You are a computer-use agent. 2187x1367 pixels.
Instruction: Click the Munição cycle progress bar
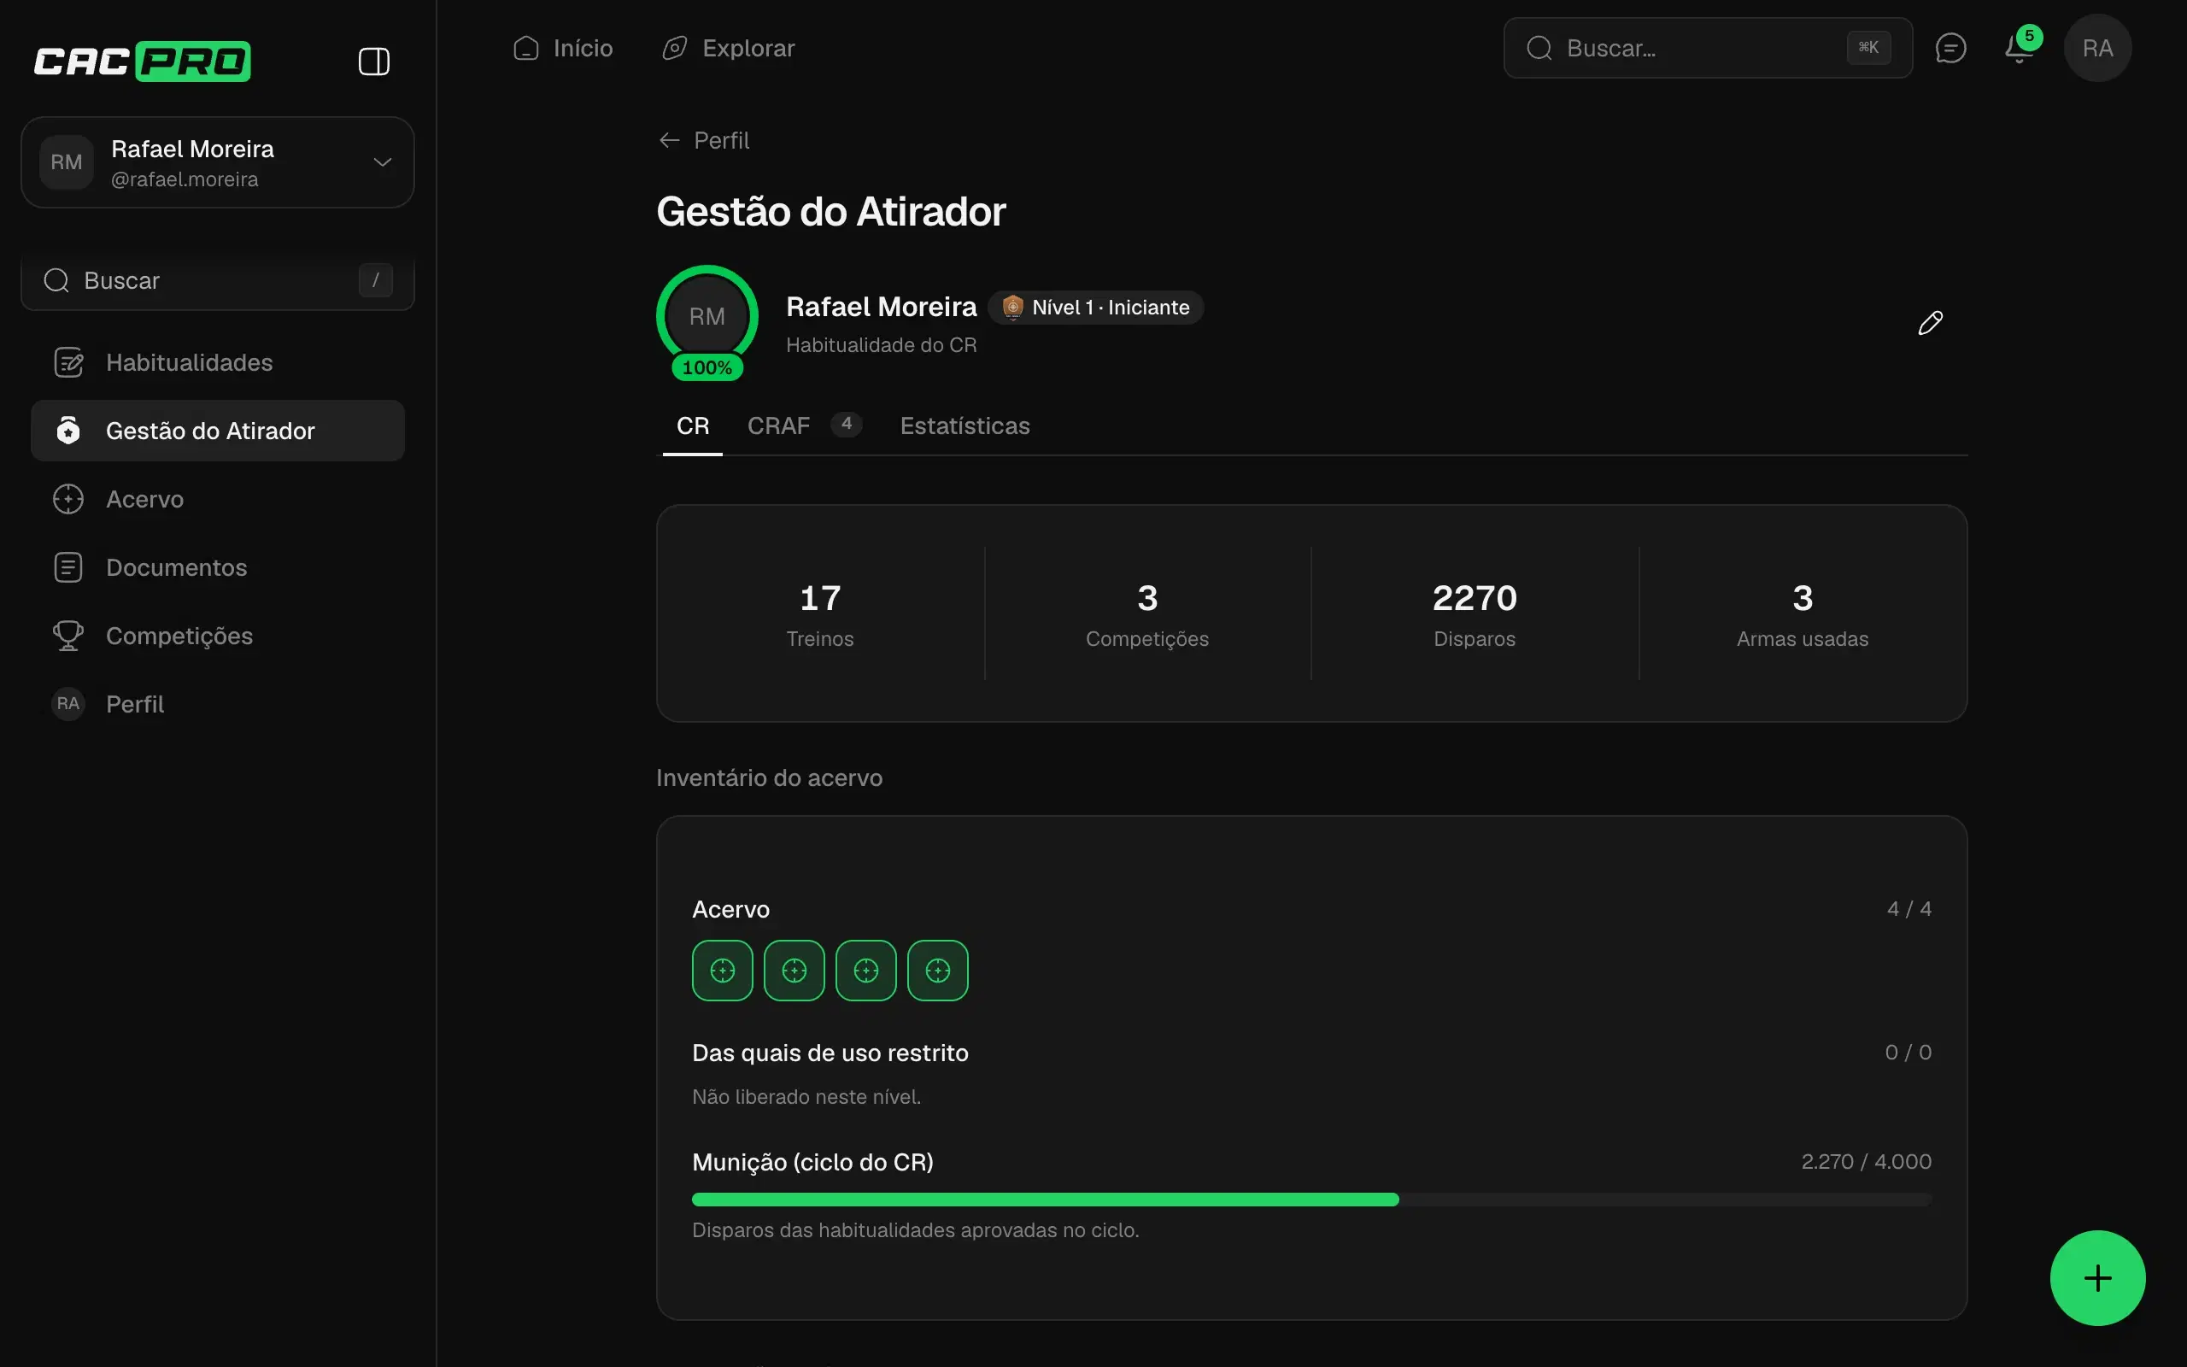point(1311,1200)
